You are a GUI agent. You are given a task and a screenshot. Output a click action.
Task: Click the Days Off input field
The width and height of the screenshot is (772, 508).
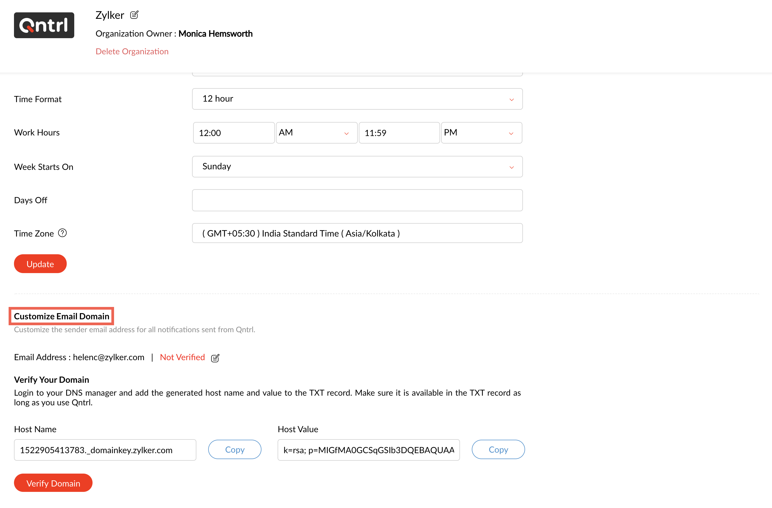tap(357, 200)
